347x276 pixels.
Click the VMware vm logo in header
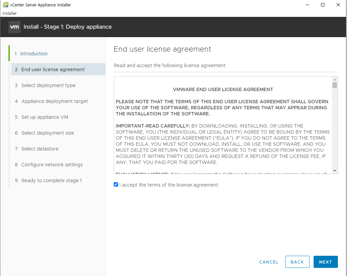pos(15,27)
